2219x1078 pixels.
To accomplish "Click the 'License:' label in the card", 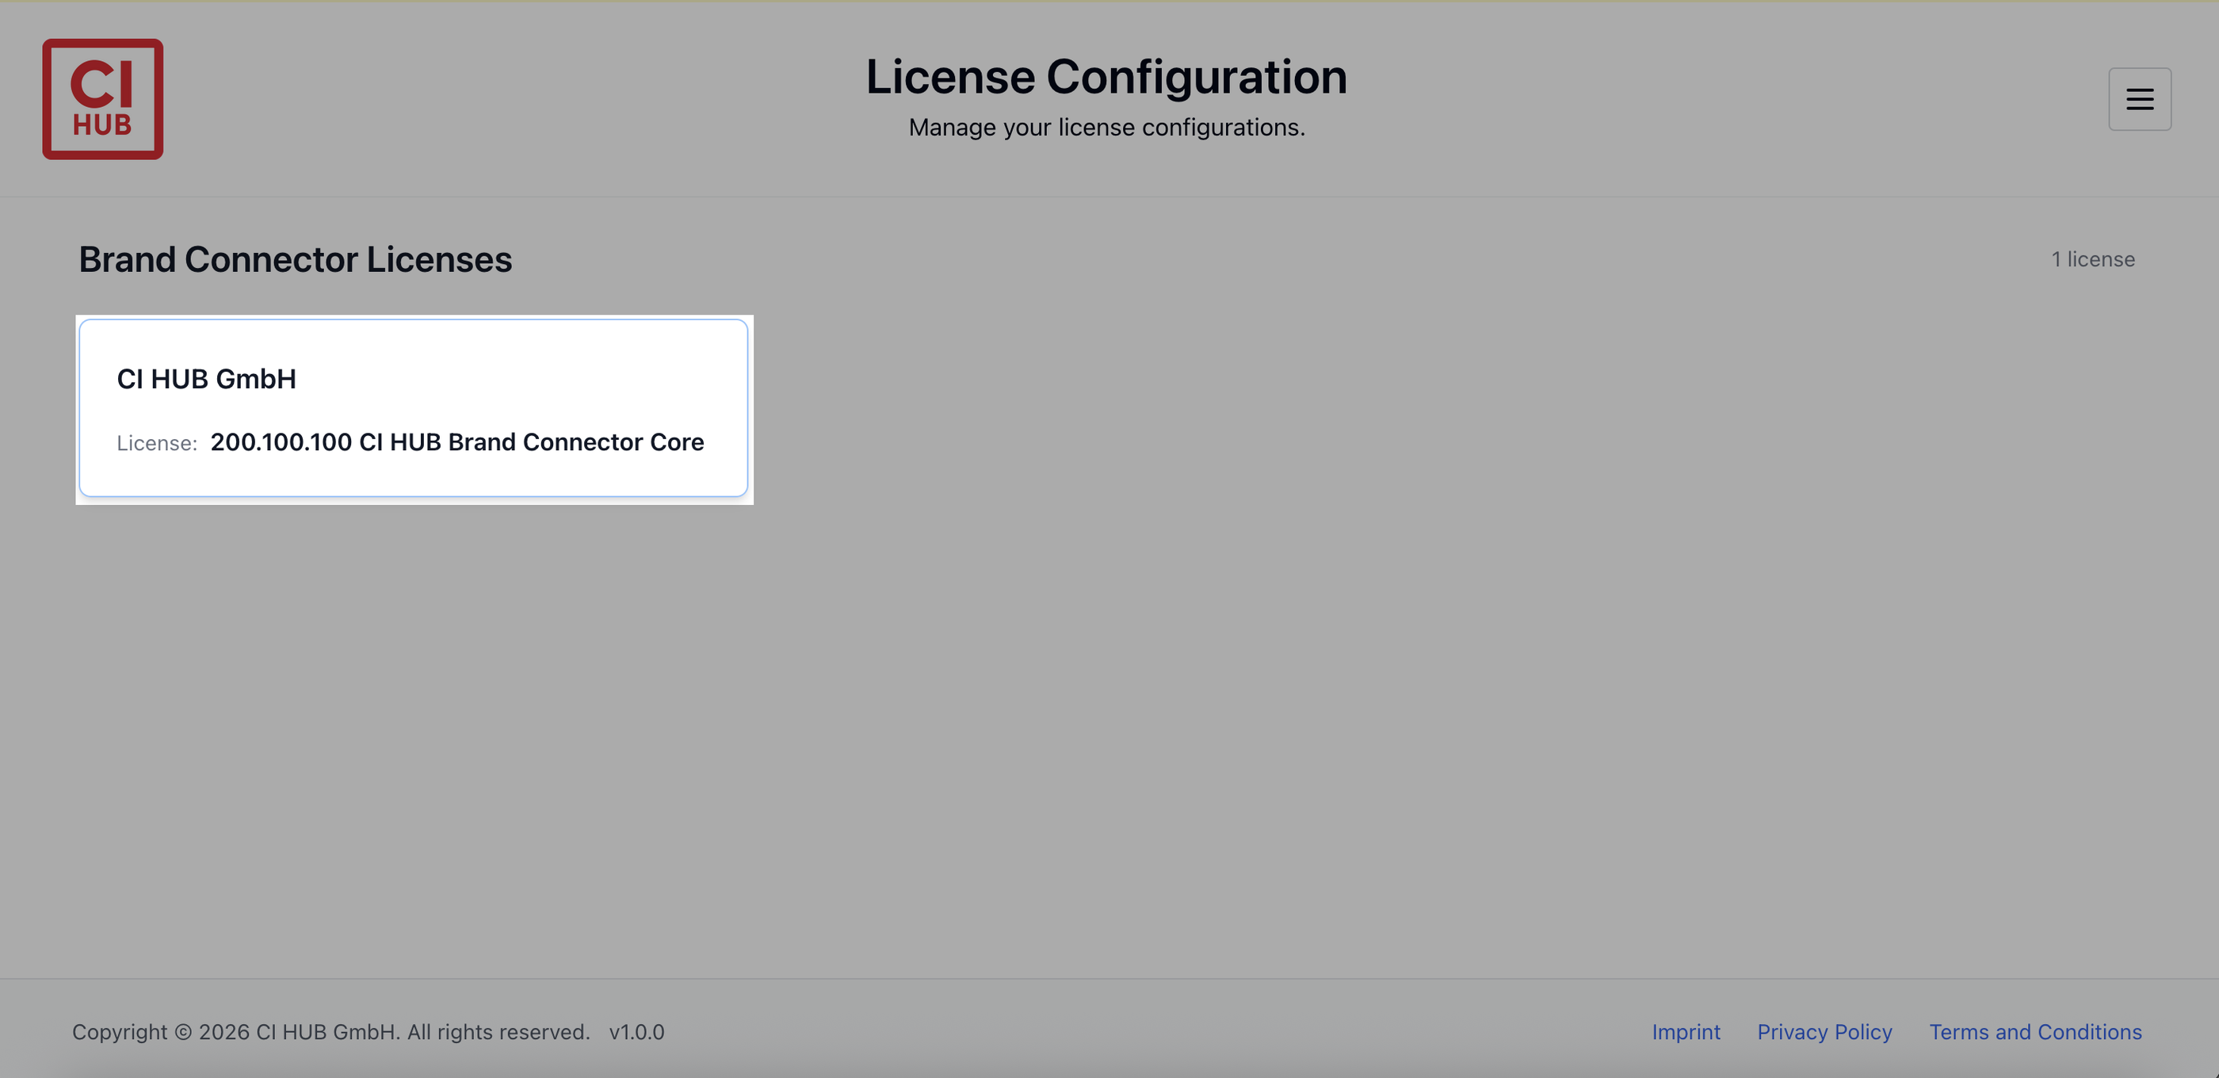I will point(157,443).
